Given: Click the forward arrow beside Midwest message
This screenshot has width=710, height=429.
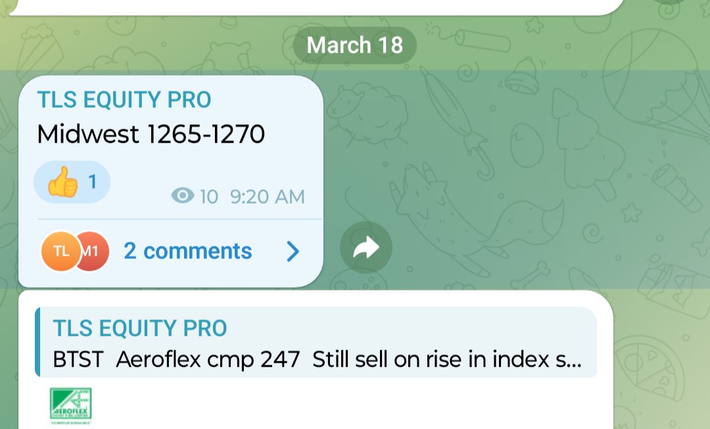Looking at the screenshot, I should point(366,248).
